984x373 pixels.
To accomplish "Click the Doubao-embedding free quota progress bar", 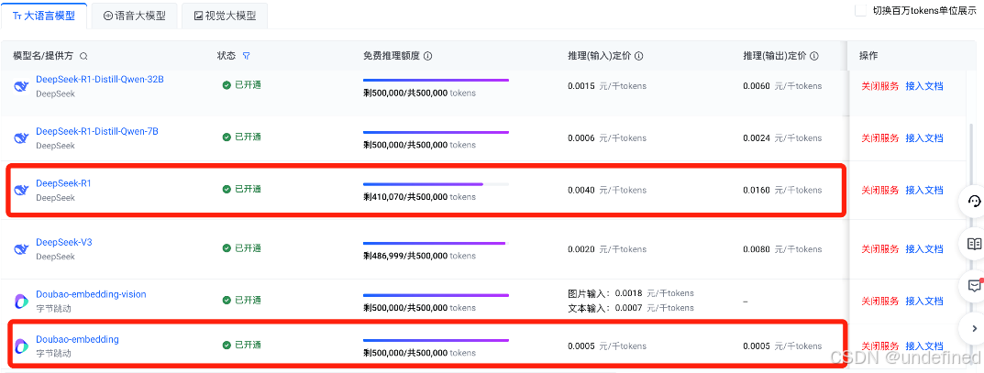I will pyautogui.click(x=436, y=340).
